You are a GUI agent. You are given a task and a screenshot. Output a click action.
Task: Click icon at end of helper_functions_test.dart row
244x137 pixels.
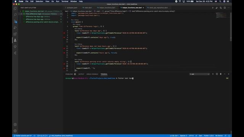tap(61, 11)
